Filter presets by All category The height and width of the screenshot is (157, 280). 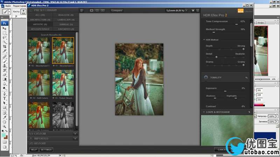(40, 15)
